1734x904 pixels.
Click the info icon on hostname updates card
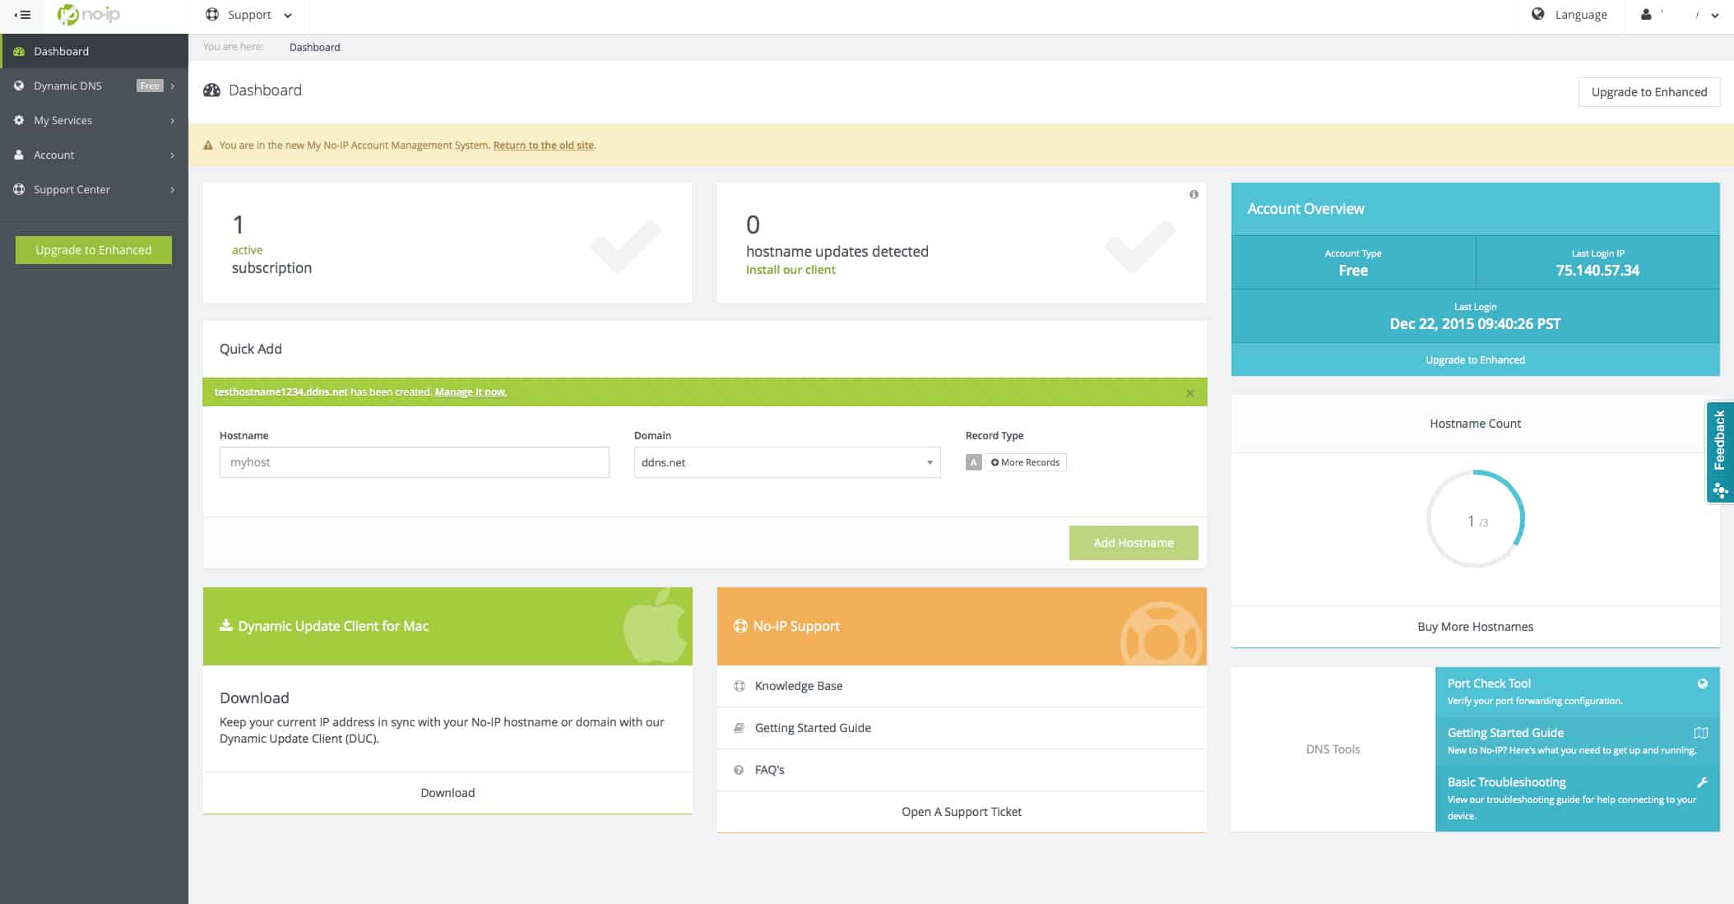pyautogui.click(x=1194, y=194)
